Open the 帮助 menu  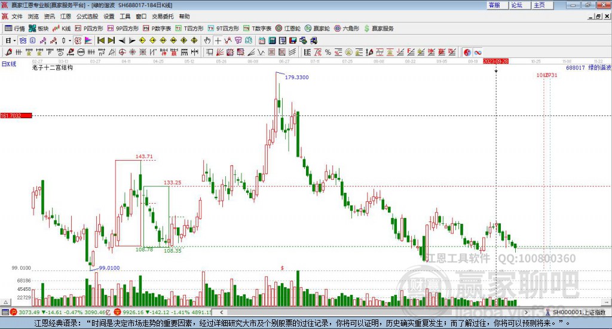point(184,16)
